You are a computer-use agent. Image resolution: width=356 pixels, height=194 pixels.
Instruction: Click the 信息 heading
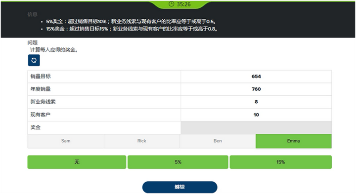point(33,14)
